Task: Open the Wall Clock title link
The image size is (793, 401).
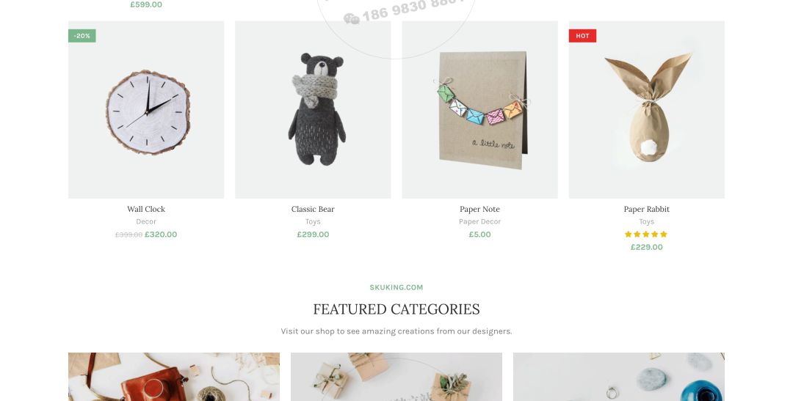Action: point(146,209)
